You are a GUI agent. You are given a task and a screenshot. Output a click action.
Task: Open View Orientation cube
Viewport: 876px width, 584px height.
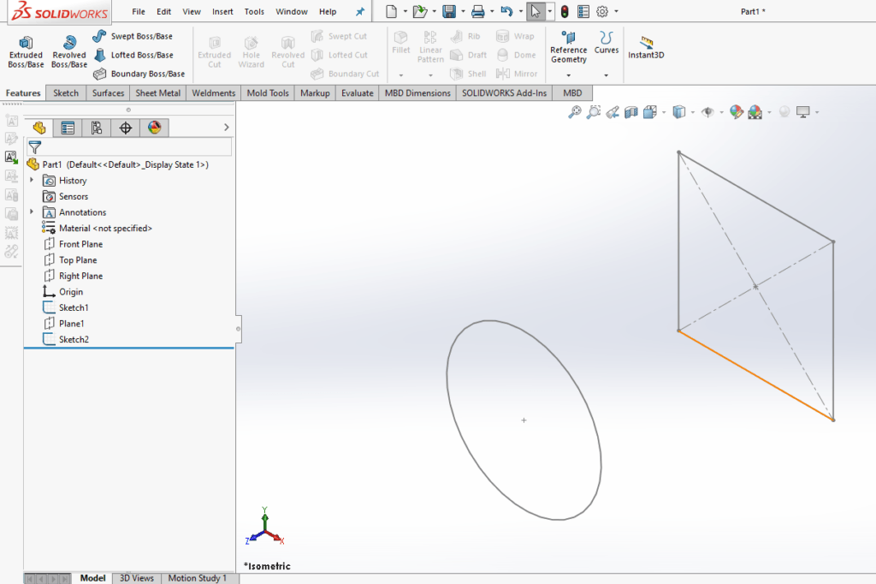tap(650, 112)
